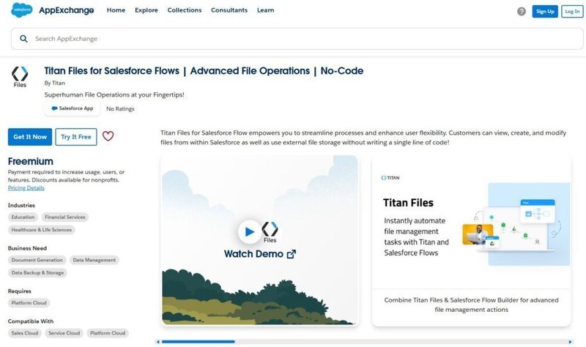
Task: Select the Education industry tag
Action: coord(23,217)
